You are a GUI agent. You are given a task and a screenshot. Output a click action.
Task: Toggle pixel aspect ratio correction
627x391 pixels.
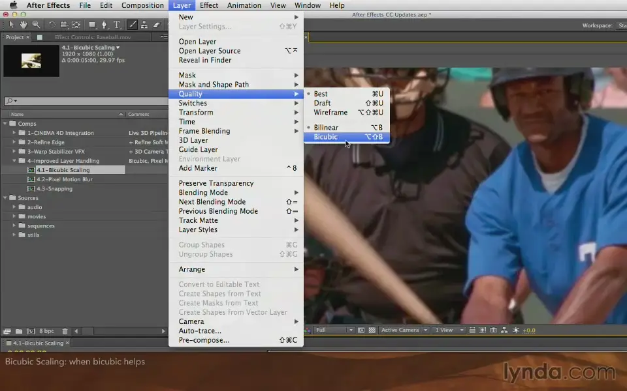[472, 330]
